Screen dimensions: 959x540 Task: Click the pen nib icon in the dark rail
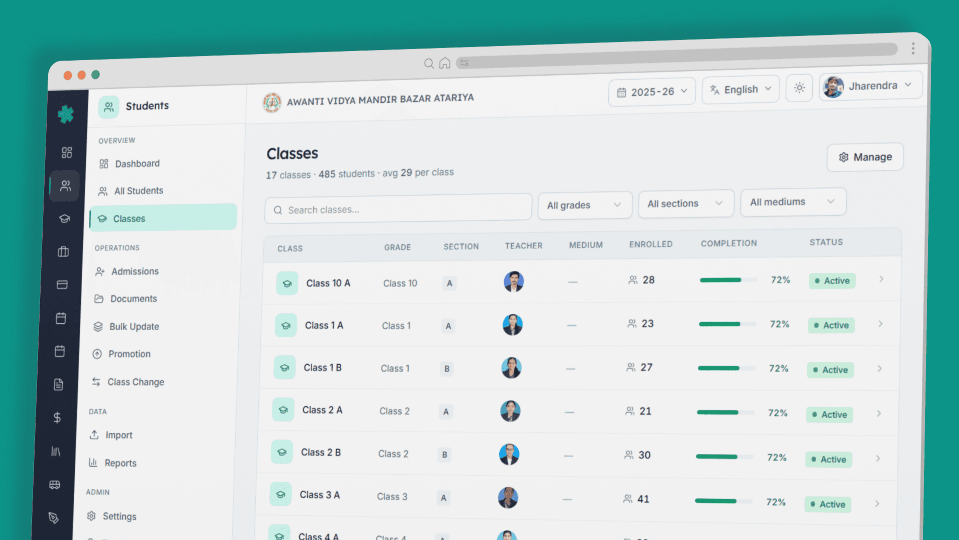tap(53, 518)
